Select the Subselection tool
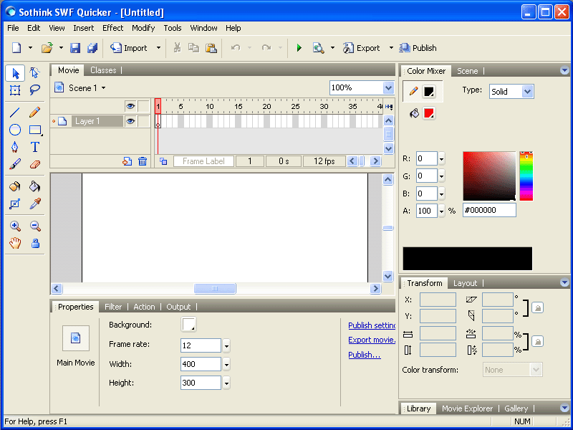 click(x=34, y=73)
